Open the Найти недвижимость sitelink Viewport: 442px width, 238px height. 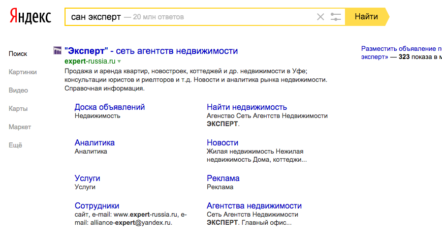[247, 107]
